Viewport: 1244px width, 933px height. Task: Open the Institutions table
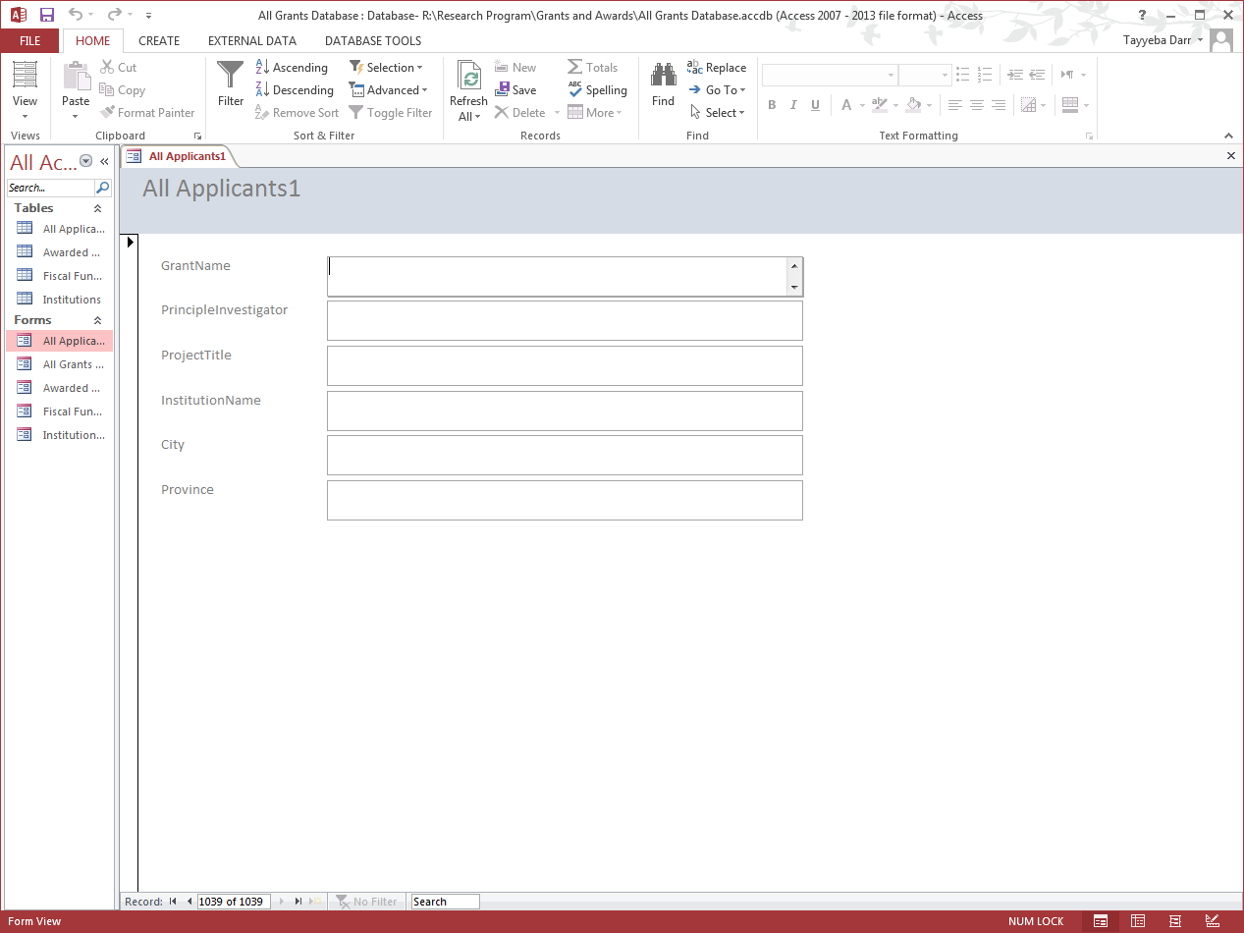click(71, 300)
